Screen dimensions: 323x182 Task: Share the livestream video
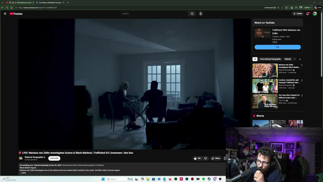point(216,158)
